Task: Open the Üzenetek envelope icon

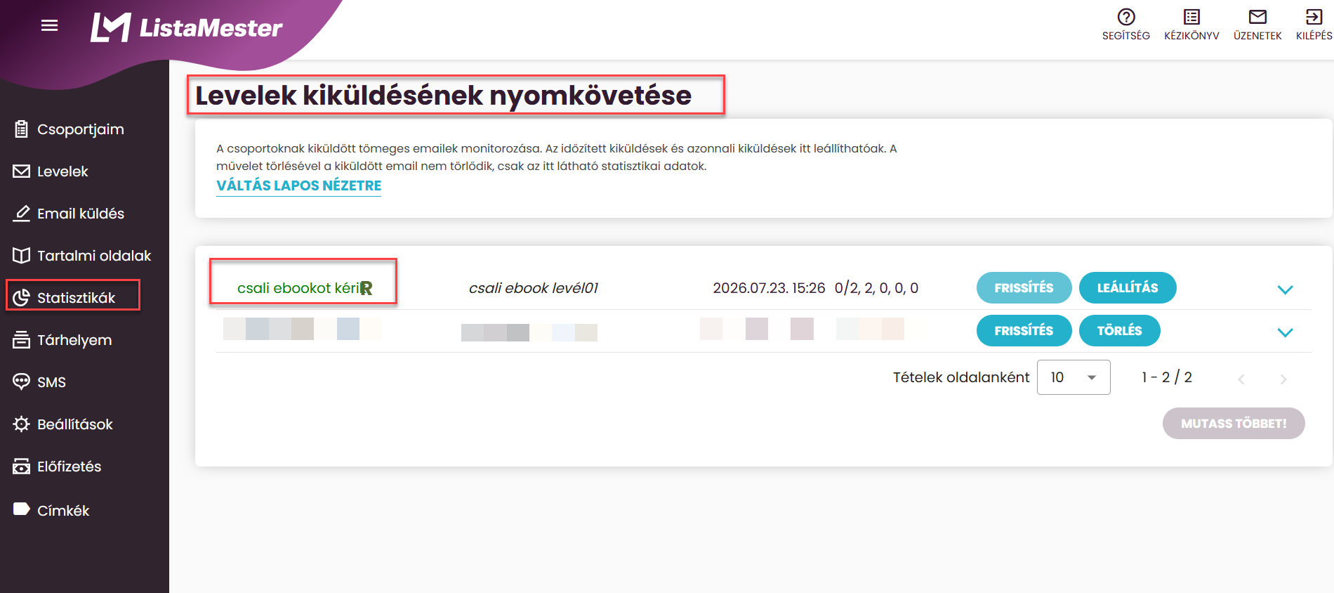Action: pyautogui.click(x=1257, y=17)
